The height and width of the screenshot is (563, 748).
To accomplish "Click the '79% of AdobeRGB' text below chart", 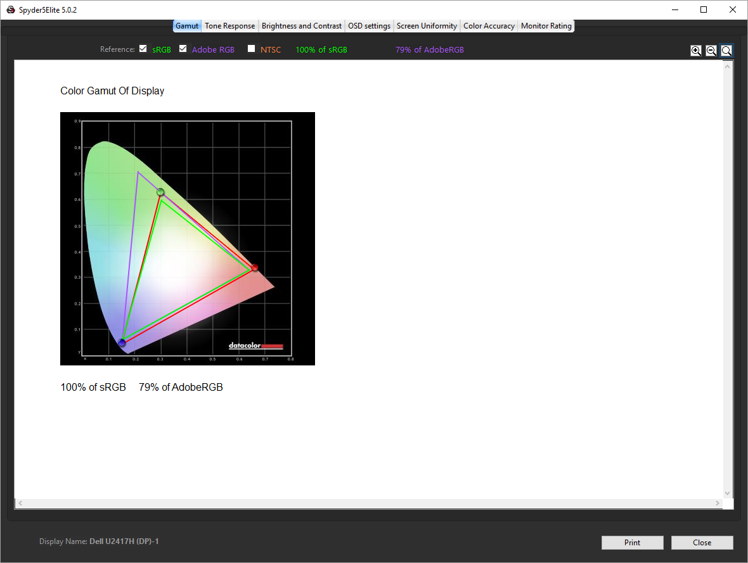I will [181, 387].
